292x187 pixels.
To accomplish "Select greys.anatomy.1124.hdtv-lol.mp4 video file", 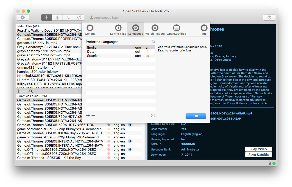I will coord(49,55).
